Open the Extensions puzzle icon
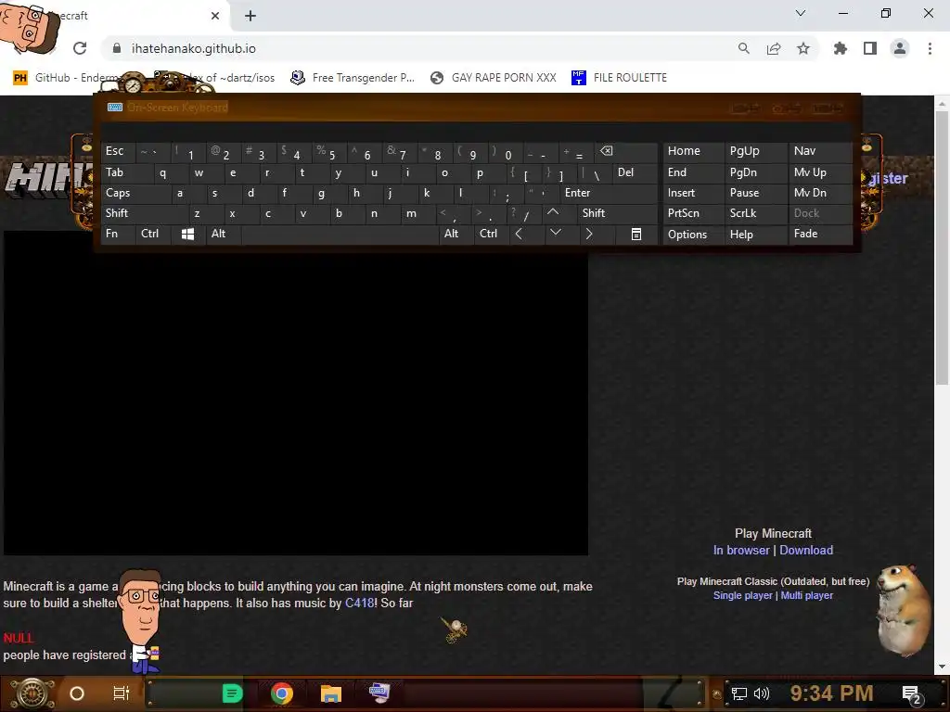 tap(840, 48)
